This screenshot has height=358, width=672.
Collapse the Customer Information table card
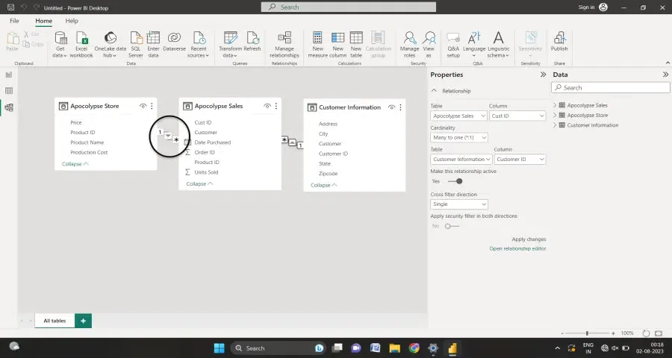[x=323, y=186]
